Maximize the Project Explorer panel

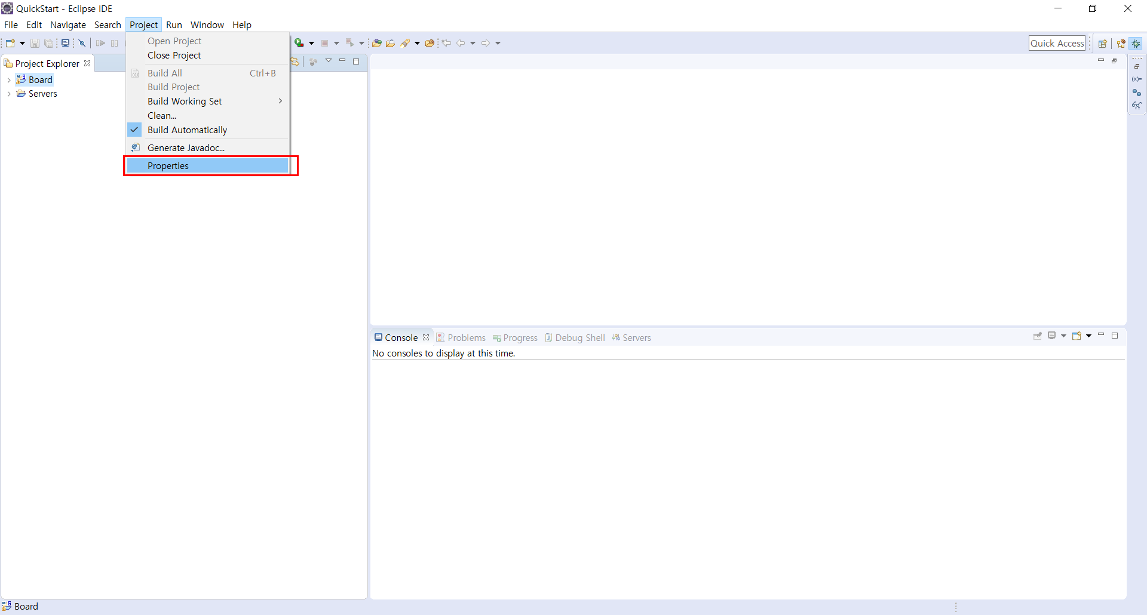click(356, 61)
